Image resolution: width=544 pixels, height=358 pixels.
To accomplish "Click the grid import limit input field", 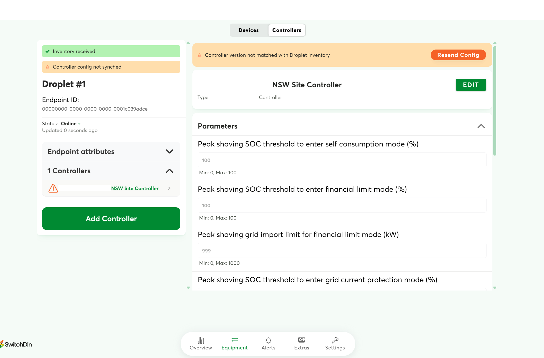I will tap(342, 251).
